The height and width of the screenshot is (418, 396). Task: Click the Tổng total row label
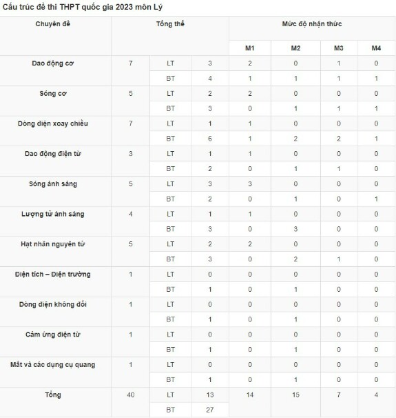tap(53, 395)
